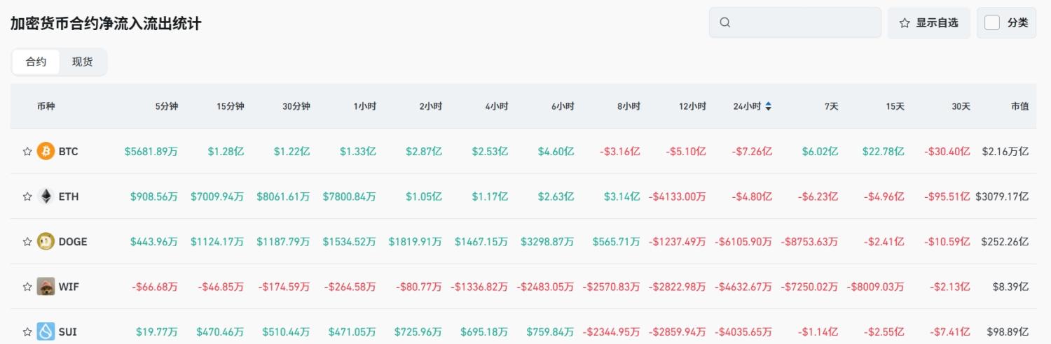
Task: Click the WIF coin icon
Action: [x=46, y=286]
